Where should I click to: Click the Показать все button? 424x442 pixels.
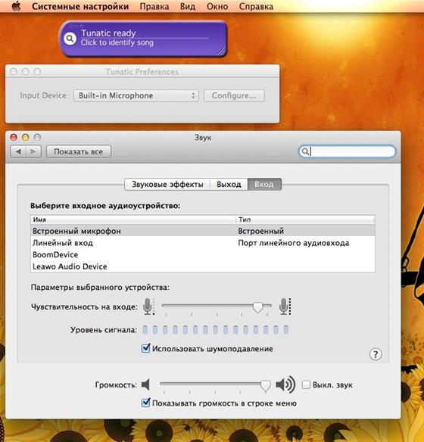[79, 151]
